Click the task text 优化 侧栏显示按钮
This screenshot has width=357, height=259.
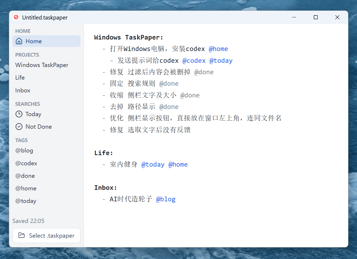pos(196,118)
